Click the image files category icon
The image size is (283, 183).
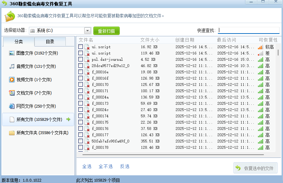(x=12, y=53)
